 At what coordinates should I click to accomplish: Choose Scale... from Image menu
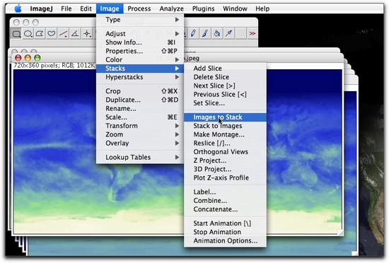click(140, 117)
